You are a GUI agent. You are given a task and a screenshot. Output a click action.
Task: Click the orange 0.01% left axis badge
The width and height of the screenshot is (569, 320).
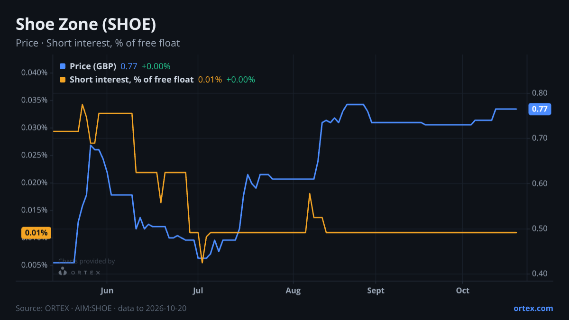(x=36, y=233)
